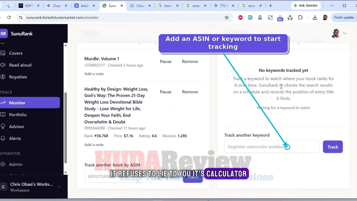Screen dimensions: 357x201
Task: Switch to the Clued browser tab
Action: [x=57, y=6]
